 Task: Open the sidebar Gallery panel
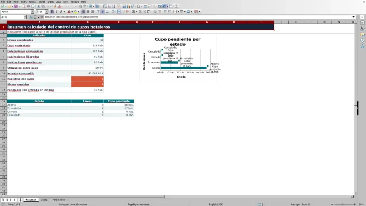pyautogui.click(x=362, y=35)
